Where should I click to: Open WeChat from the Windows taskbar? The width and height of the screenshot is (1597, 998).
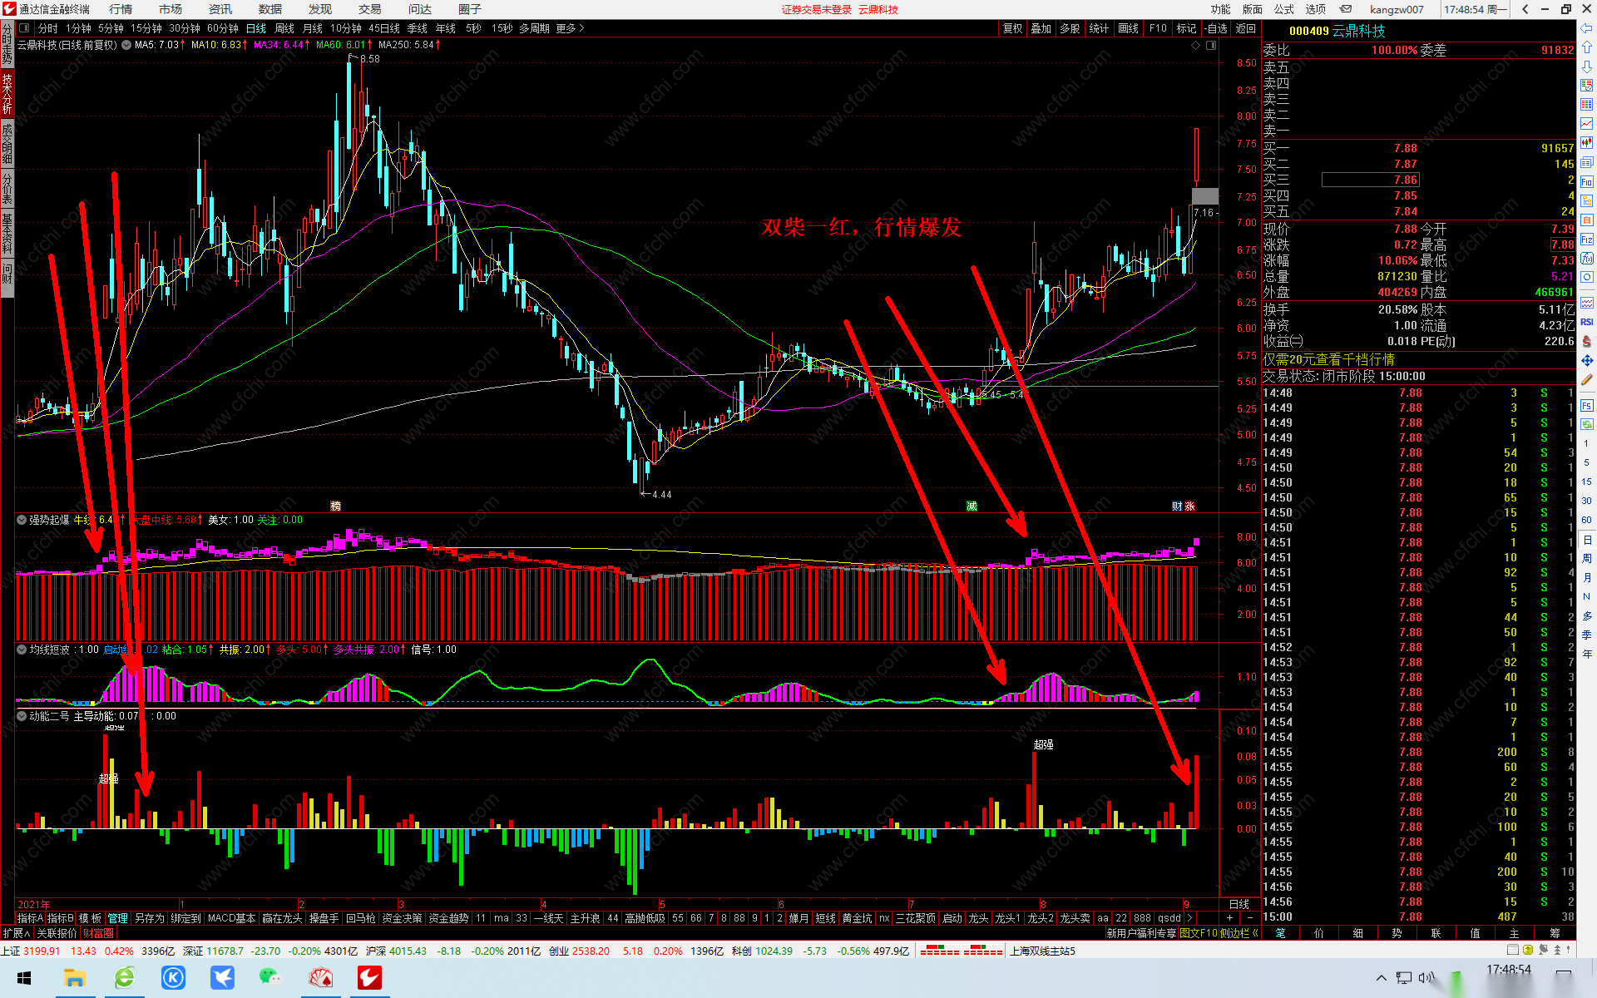(270, 978)
